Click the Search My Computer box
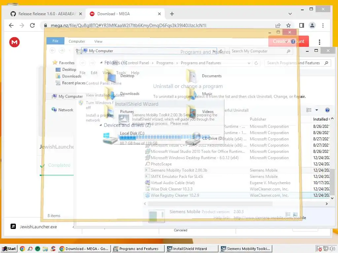This screenshot has width=338, height=253. pyautogui.click(x=261, y=51)
